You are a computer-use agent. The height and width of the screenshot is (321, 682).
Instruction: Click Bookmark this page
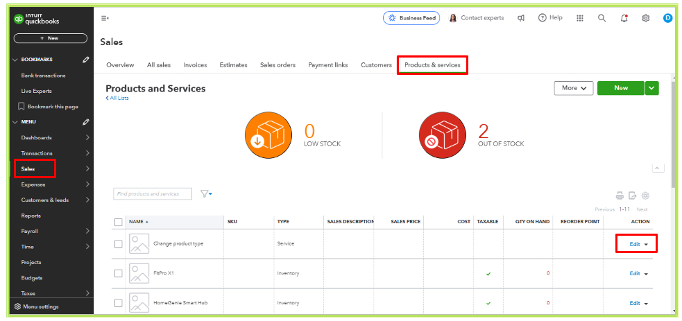[x=49, y=106]
